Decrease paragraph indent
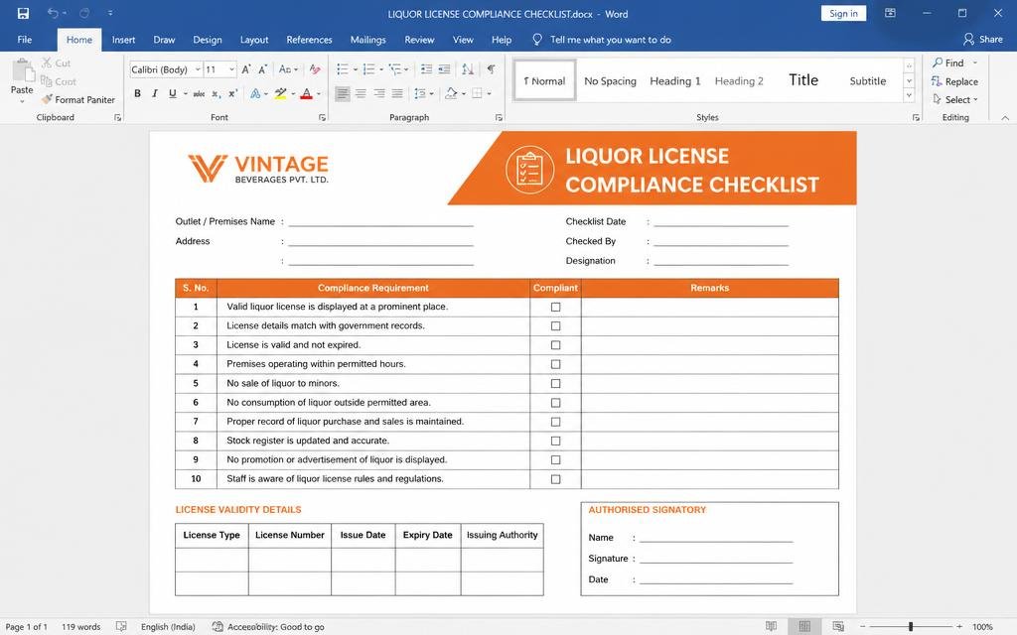This screenshot has height=635, width=1017. 426,69
